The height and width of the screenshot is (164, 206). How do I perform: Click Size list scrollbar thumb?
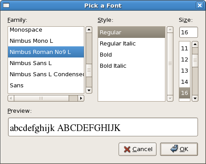[x=195, y=61]
